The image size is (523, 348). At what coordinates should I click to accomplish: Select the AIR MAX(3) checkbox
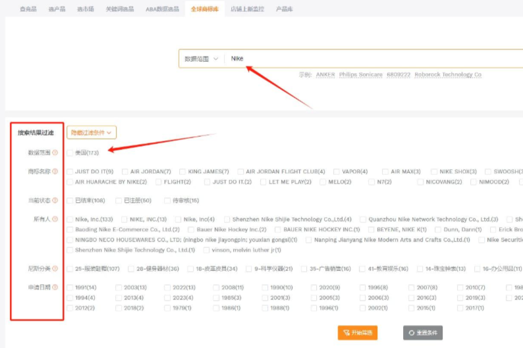(x=385, y=172)
